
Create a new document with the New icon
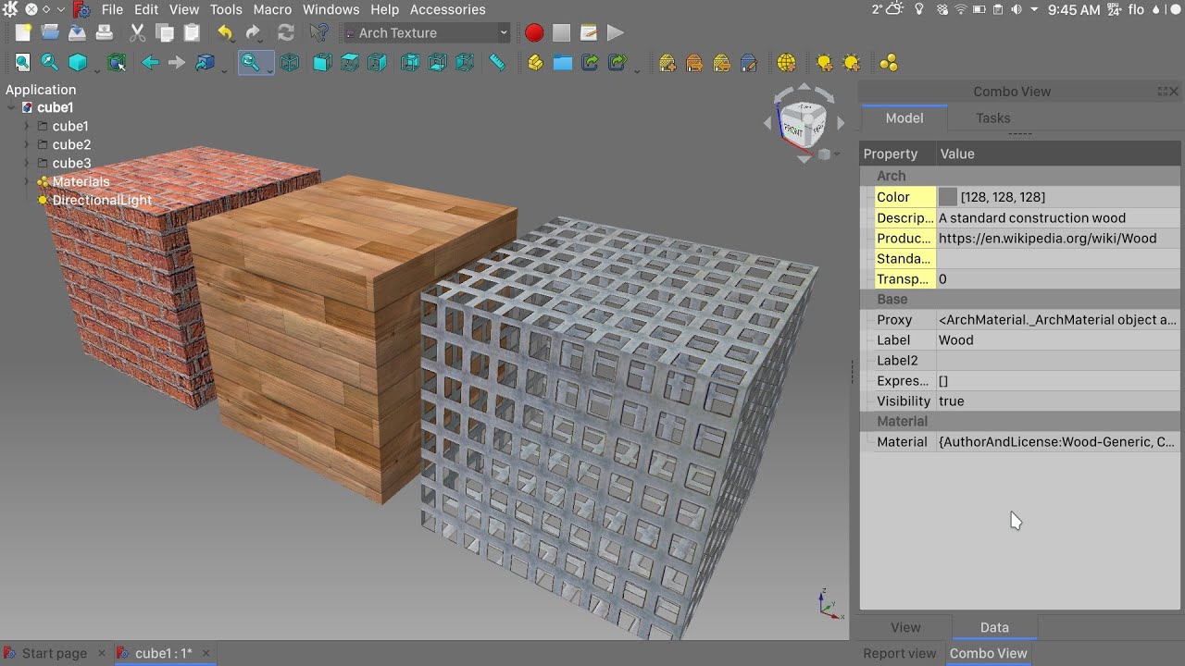[x=23, y=32]
